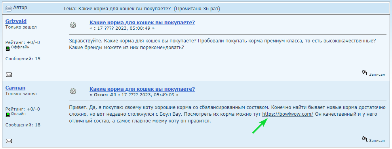Click the '(Прочитано 36 раз)' read counter
The image size is (392, 149).
tap(197, 9)
